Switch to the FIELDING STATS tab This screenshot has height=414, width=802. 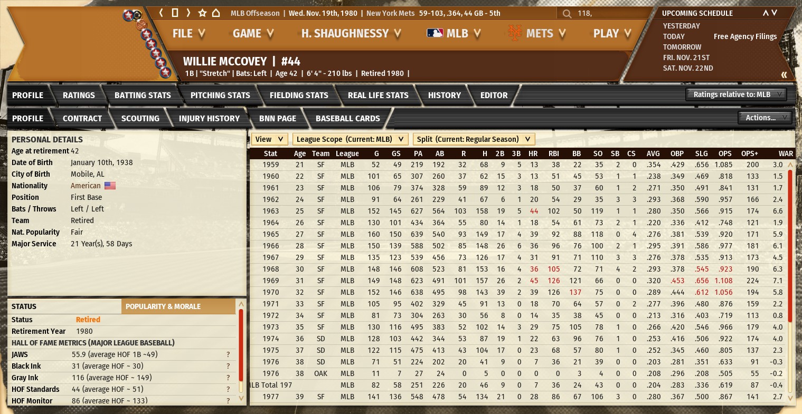click(299, 95)
